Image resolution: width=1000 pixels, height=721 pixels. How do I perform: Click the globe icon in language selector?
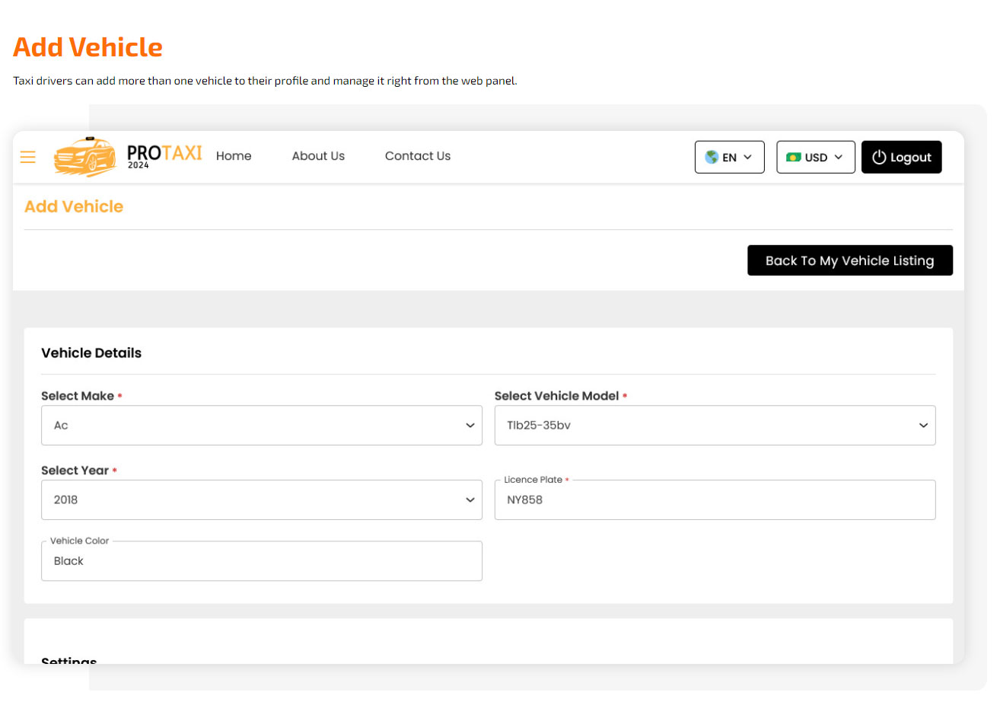[x=712, y=157]
